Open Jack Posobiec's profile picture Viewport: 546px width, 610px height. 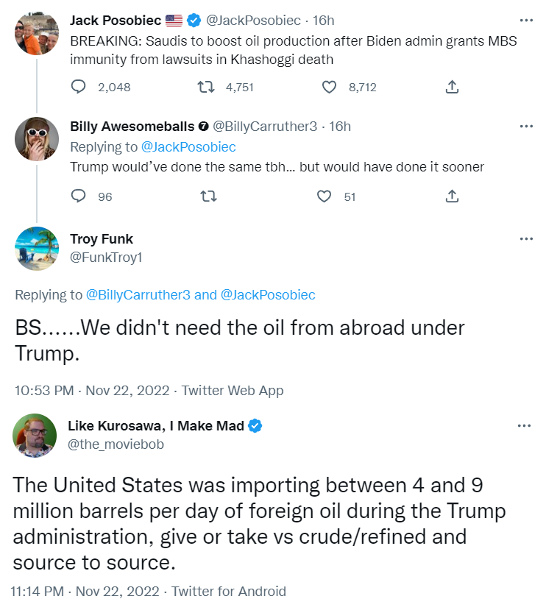[x=37, y=33]
